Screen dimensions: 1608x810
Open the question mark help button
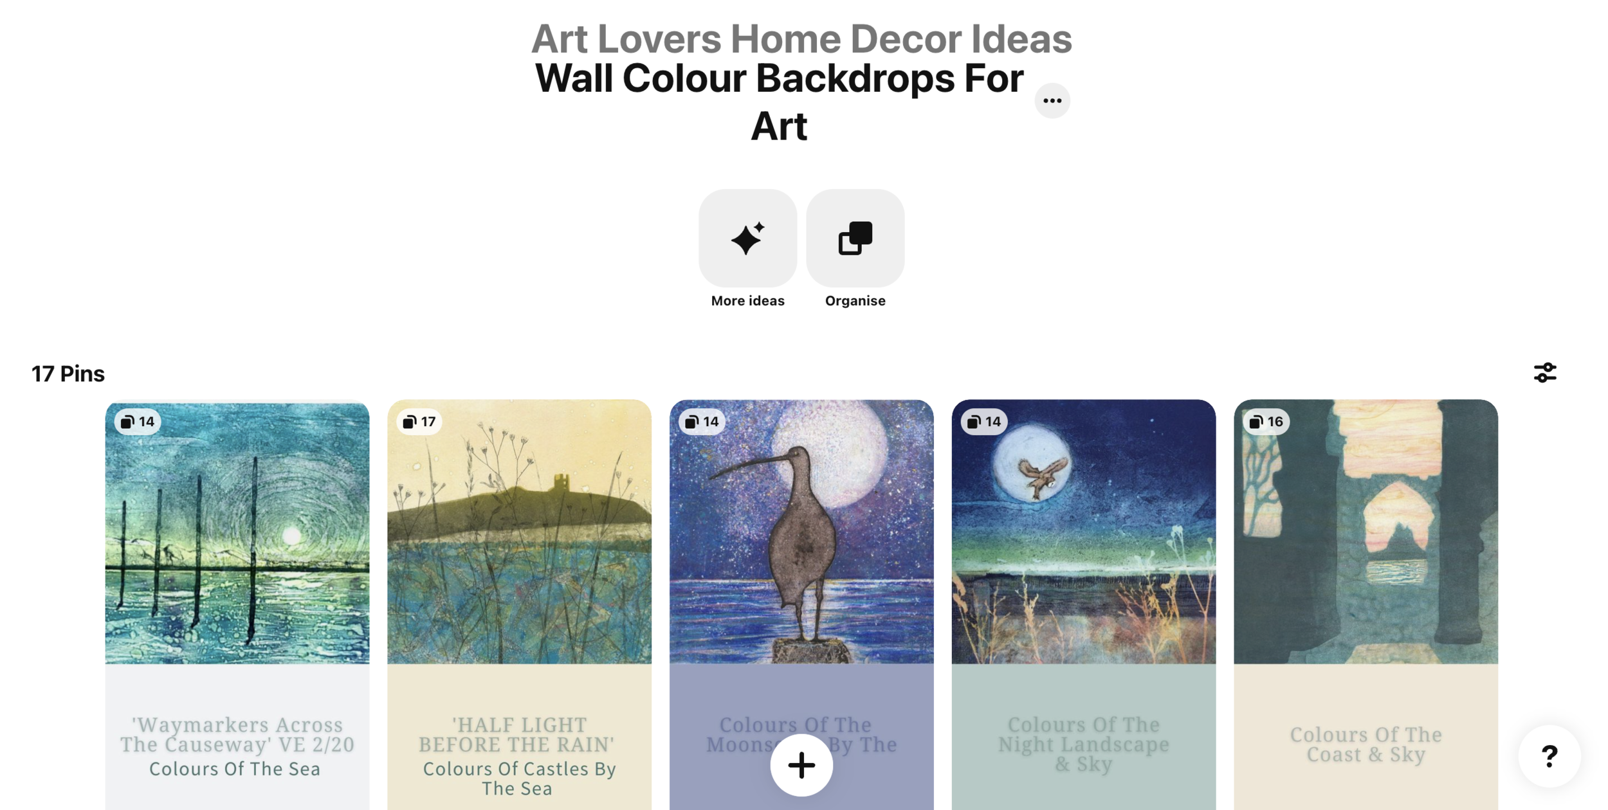pyautogui.click(x=1549, y=756)
